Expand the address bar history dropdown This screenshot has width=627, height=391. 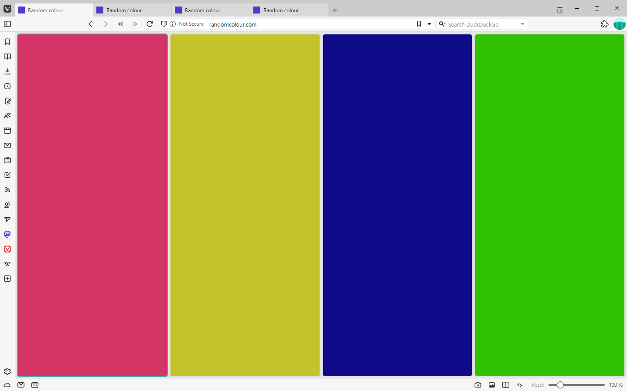tap(429, 24)
